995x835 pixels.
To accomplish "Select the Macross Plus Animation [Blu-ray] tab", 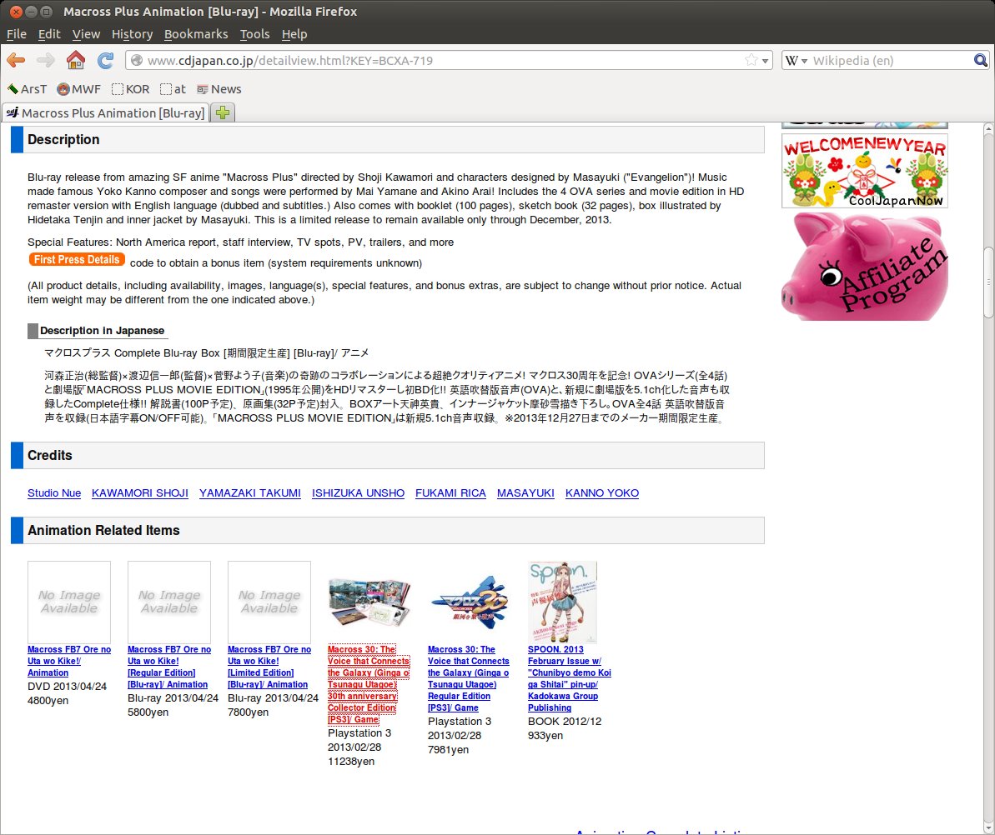I will (105, 112).
